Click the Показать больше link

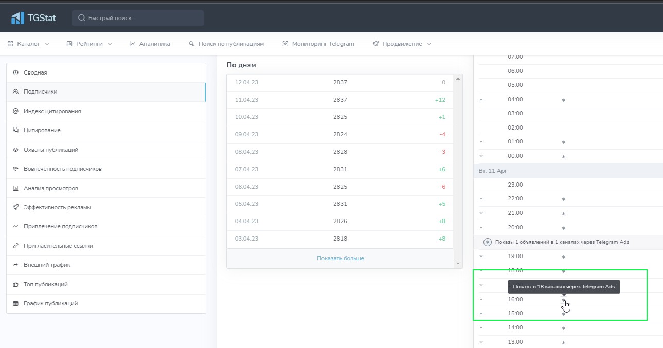340,258
